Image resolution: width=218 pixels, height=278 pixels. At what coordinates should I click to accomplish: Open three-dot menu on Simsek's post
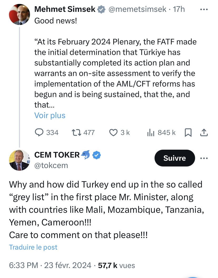[204, 9]
